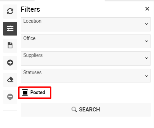Click the refresh arrows icon
Screen dimensions: 154x128
(x=10, y=11)
